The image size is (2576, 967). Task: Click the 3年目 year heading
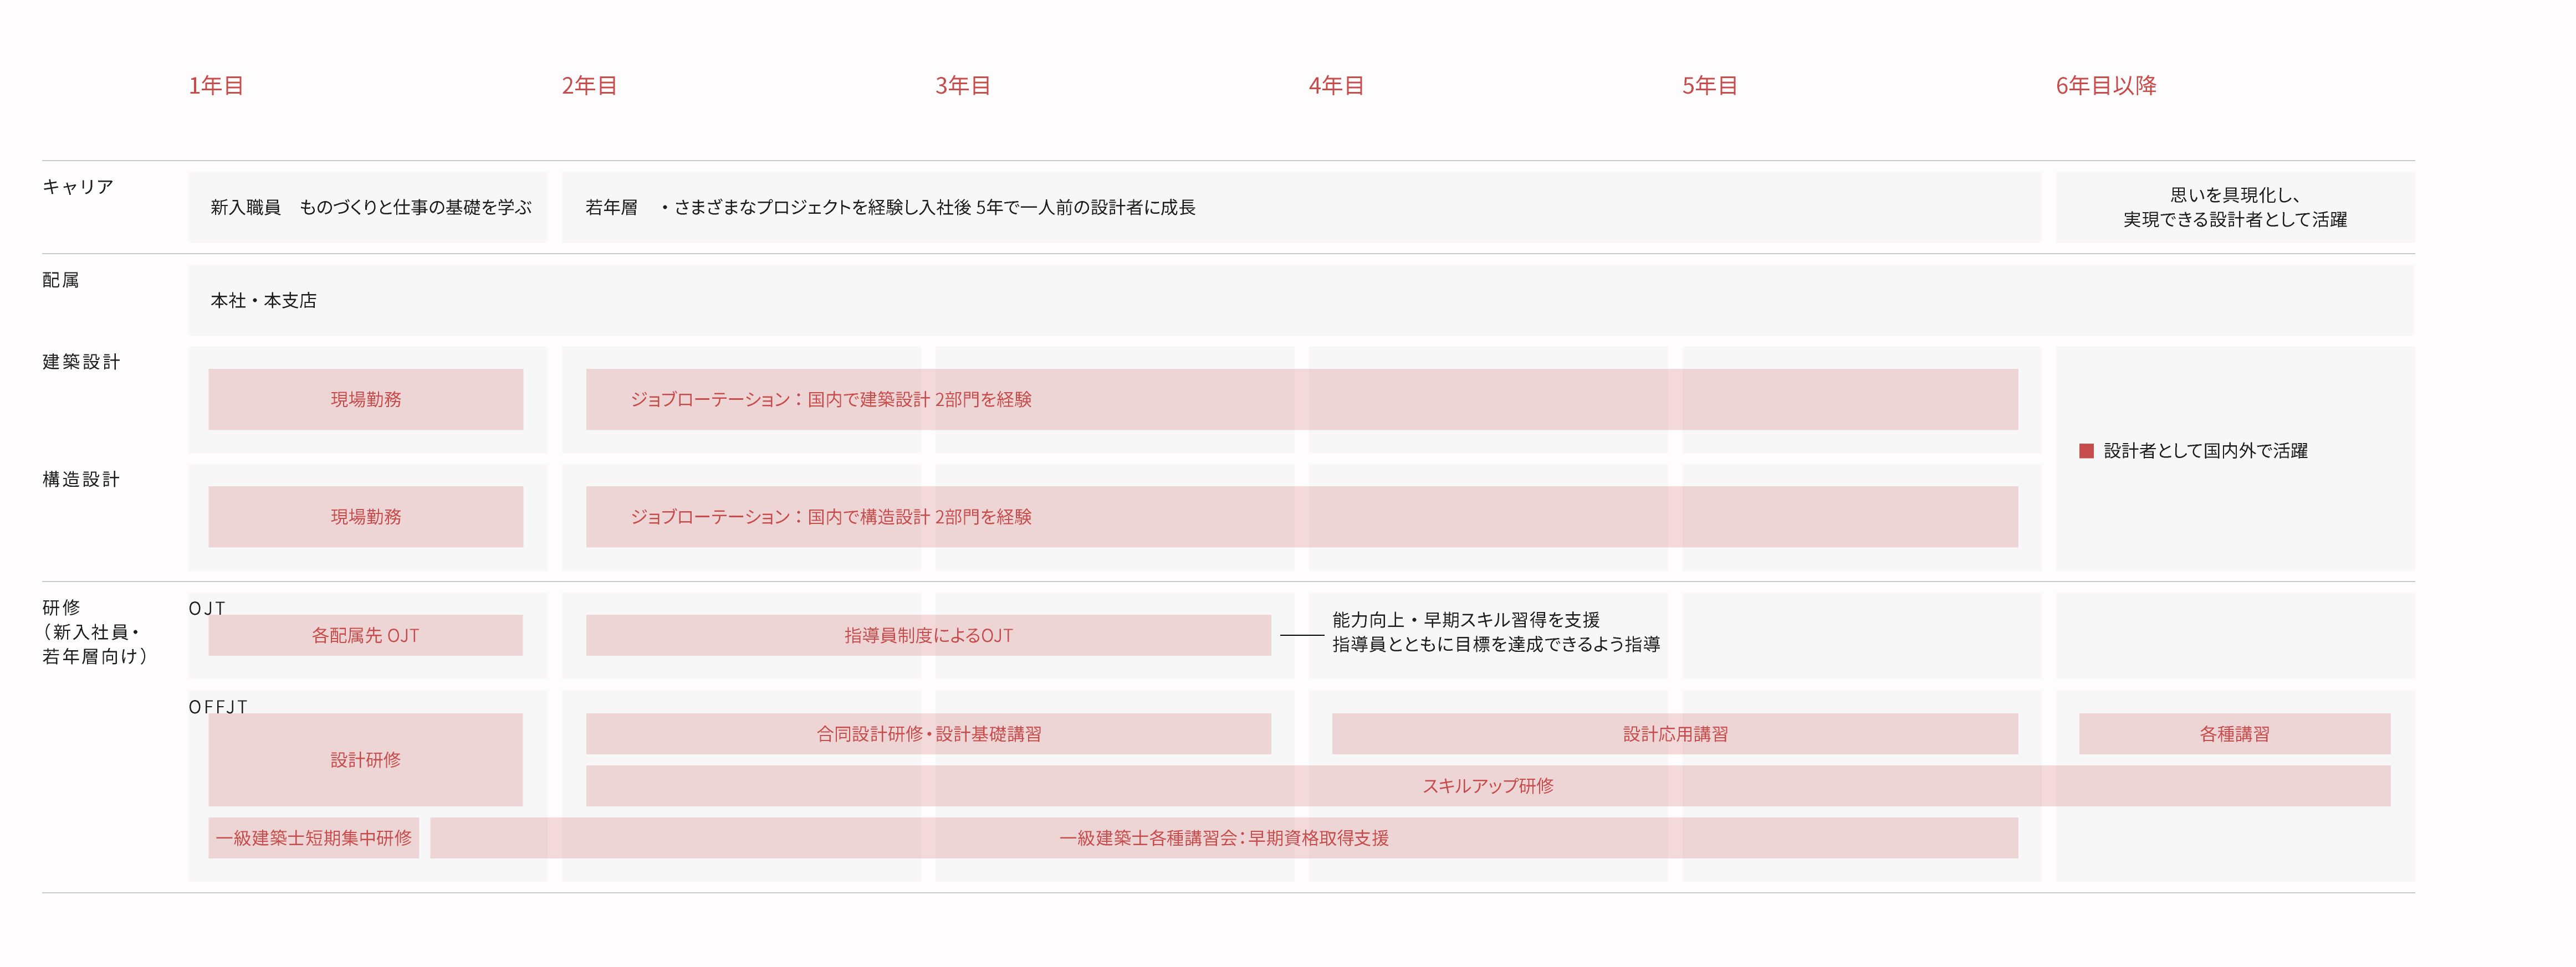(962, 86)
